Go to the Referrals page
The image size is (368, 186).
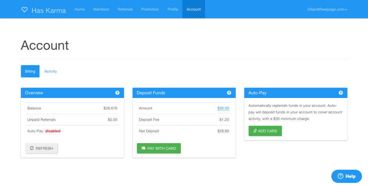125,9
